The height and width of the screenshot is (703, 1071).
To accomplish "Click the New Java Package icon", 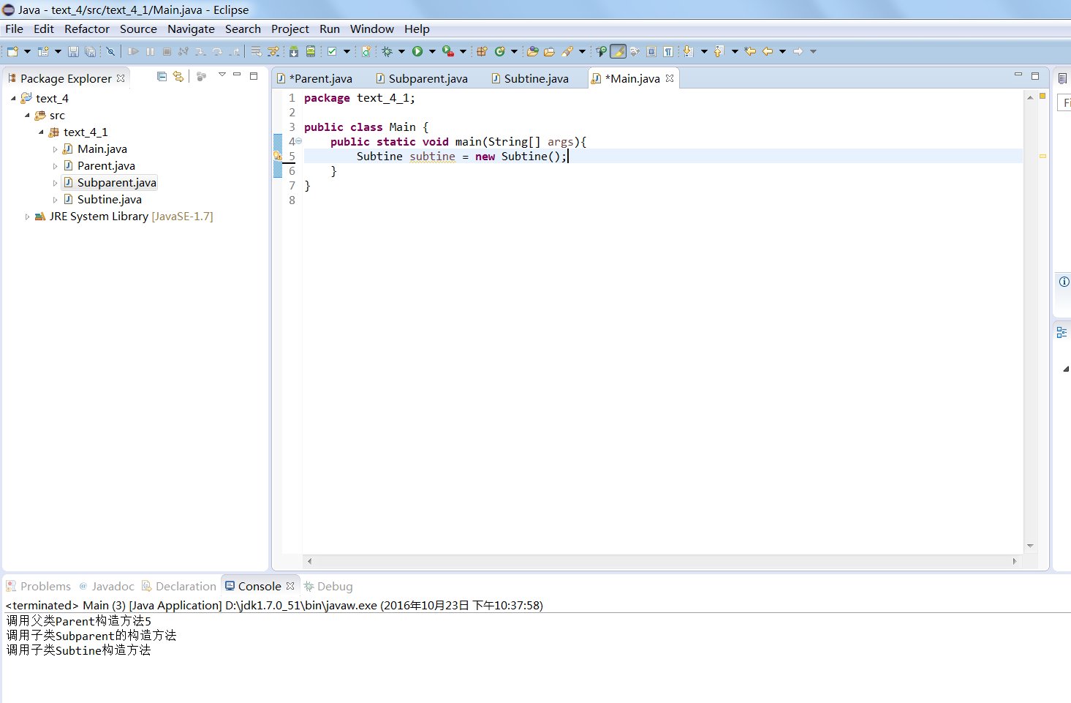I will point(482,51).
